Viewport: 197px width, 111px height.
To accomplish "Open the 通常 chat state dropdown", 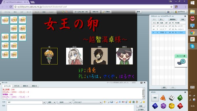I will click(x=51, y=102).
